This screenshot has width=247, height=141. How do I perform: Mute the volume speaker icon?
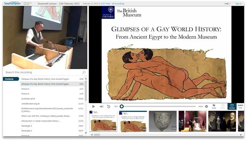click(101, 106)
